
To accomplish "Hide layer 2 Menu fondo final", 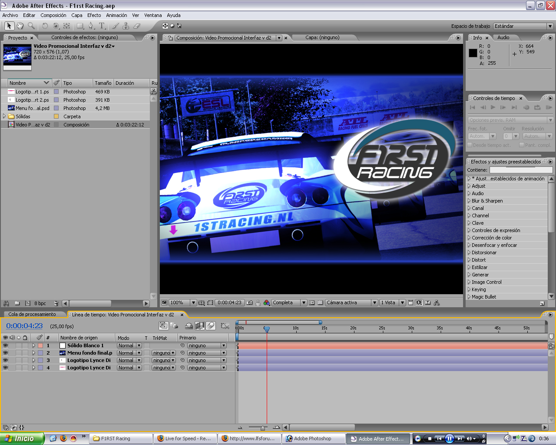I will 6,353.
